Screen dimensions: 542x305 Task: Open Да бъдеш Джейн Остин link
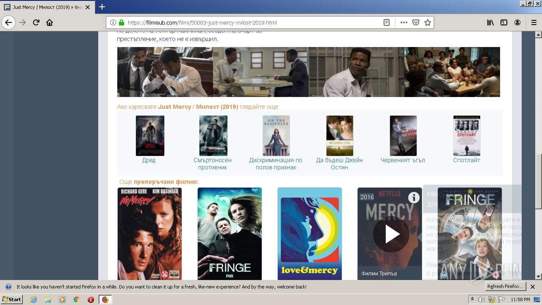tap(339, 164)
